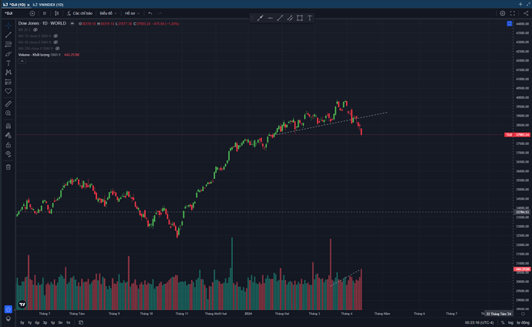The height and width of the screenshot is (327, 532).
Task: Toggle log scale at bottom right
Action: [x=510, y=322]
